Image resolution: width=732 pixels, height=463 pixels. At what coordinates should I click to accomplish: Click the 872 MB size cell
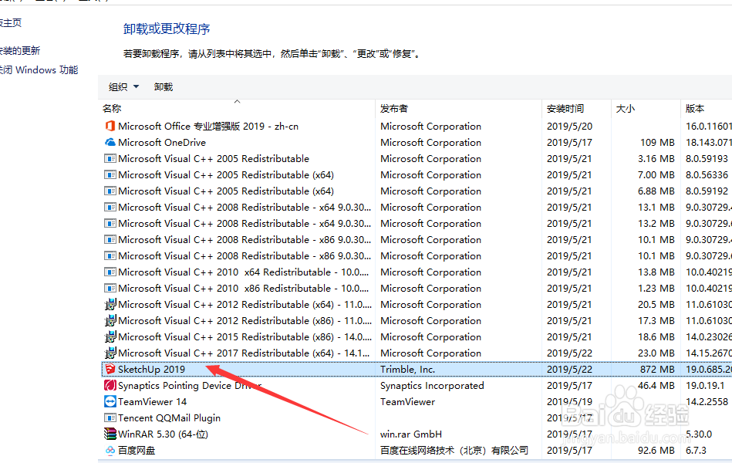pos(657,369)
